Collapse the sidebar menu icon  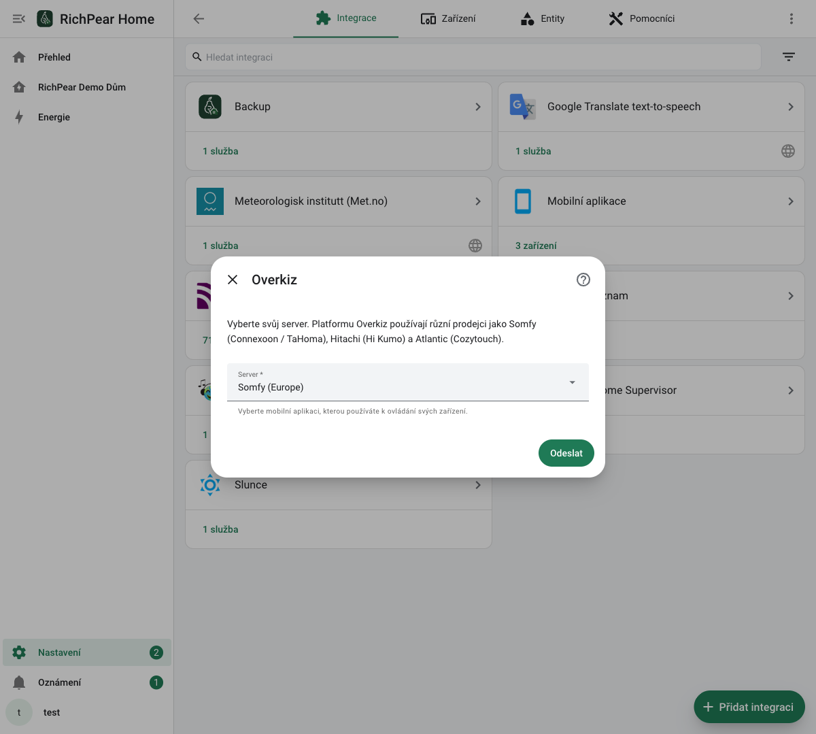coord(19,19)
